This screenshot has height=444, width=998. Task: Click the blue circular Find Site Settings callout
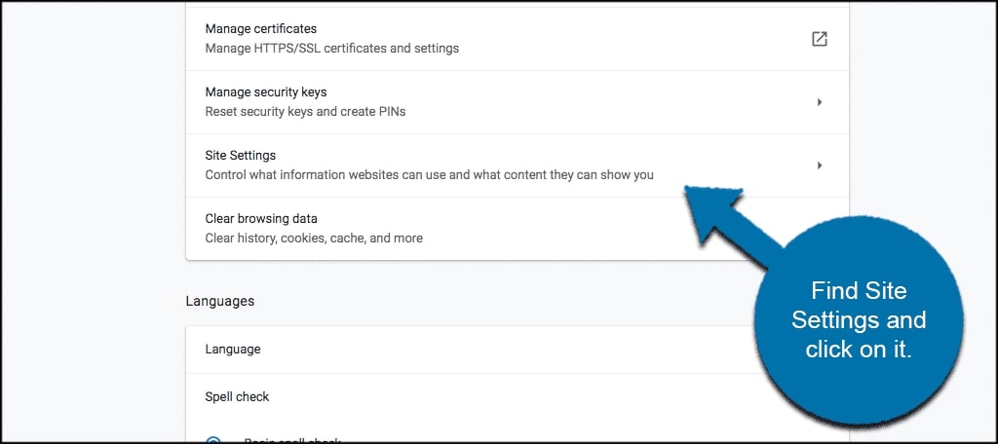pos(858,319)
